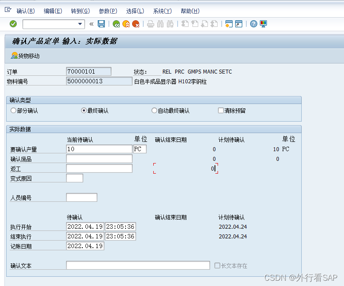Select the 自动最终确认 radio button
This screenshot has width=344, height=286.
click(154, 111)
